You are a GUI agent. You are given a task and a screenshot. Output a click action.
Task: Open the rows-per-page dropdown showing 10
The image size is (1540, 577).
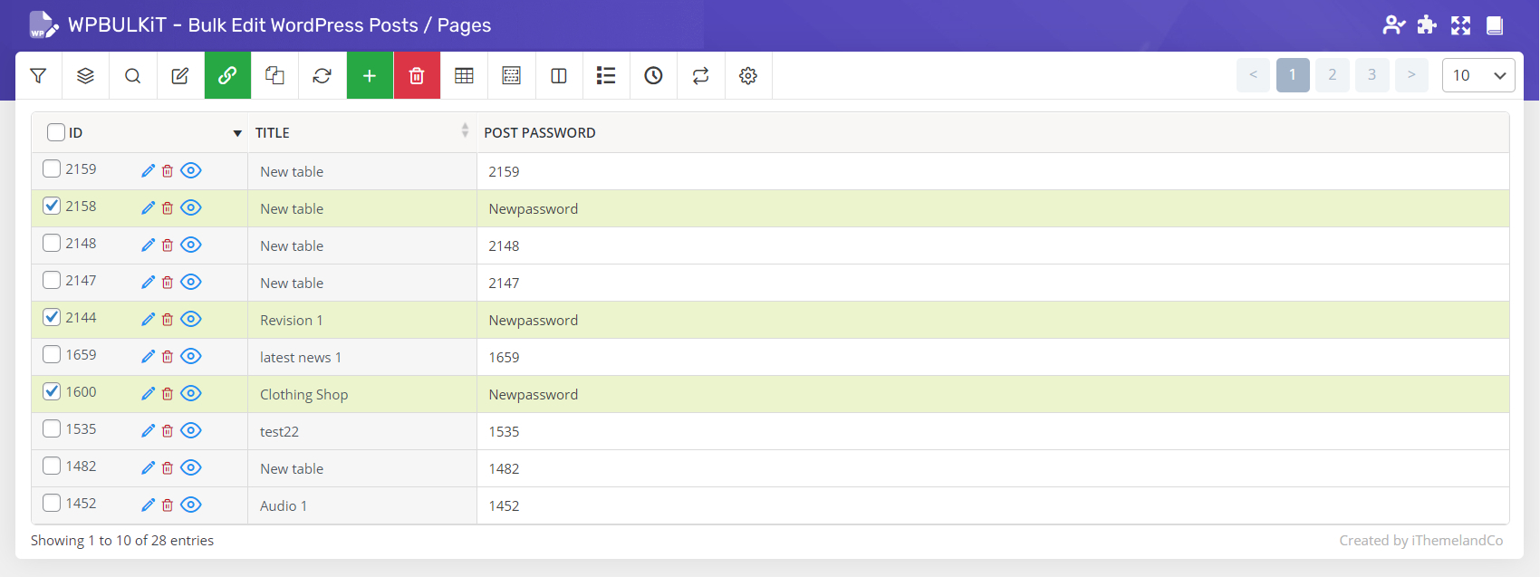1477,75
